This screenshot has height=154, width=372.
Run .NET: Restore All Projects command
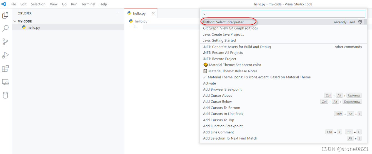pos(283,53)
